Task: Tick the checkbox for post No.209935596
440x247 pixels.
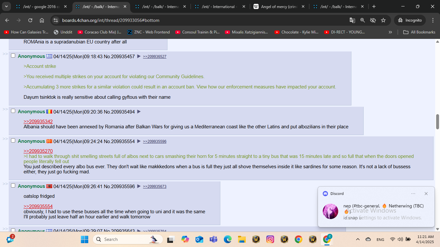Action: (x=13, y=186)
